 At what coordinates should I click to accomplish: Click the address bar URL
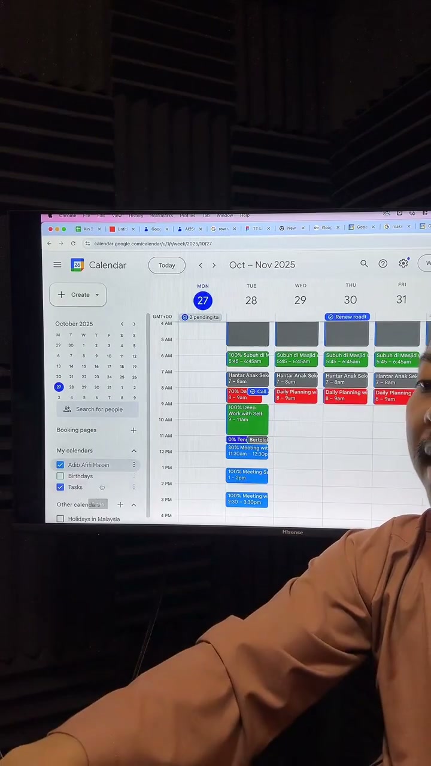153,244
